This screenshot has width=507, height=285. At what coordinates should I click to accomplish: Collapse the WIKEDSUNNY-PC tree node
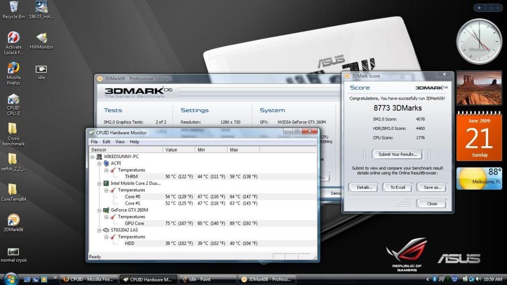(x=93, y=157)
